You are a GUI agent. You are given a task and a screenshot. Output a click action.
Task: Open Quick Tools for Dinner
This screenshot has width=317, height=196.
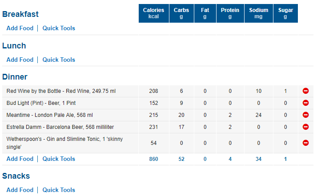click(59, 159)
